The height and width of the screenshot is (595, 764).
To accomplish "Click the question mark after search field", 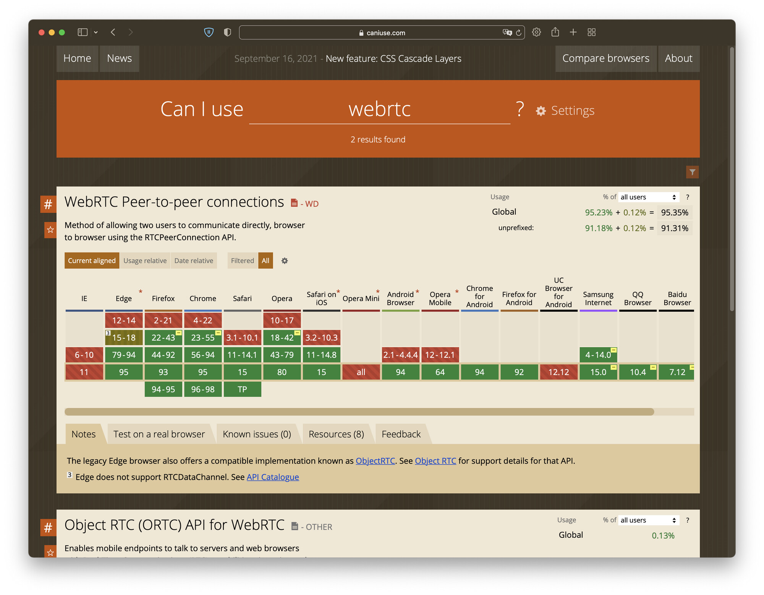I will (520, 109).
